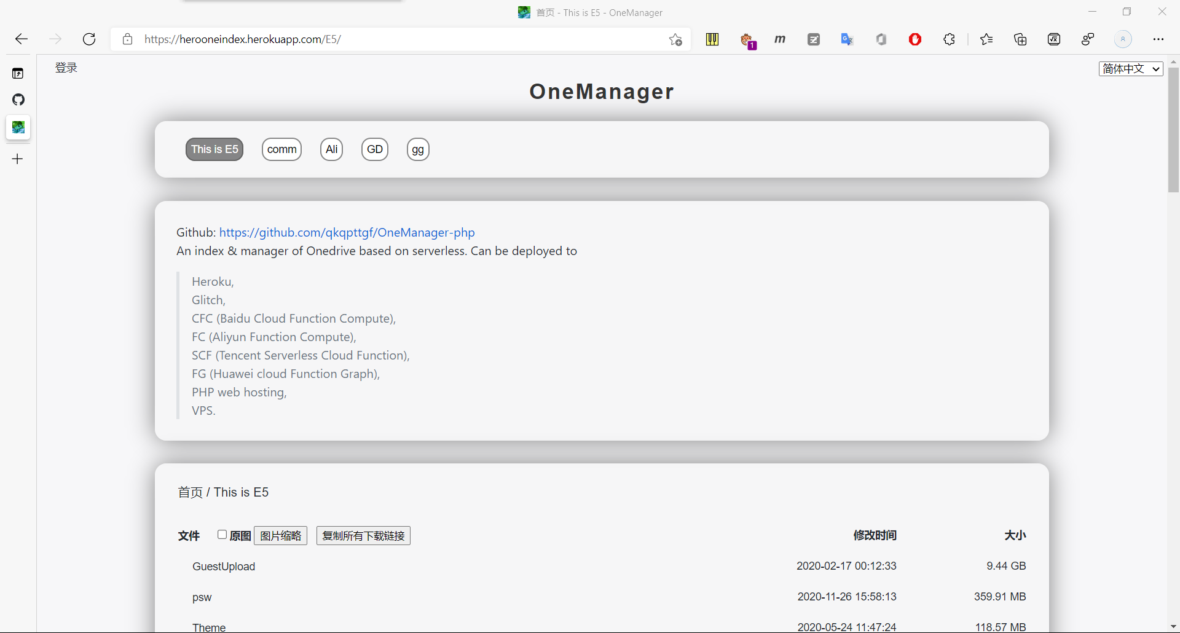Open the Settings and more menu
This screenshot has width=1180, height=633.
pos(1160,39)
